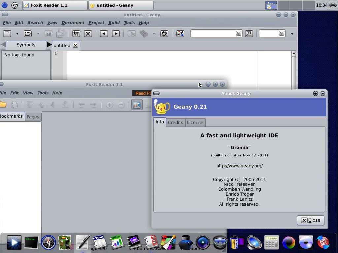Viewport: 338px width, 253px height.
Task: Create a new file in Geany toolbar
Action: (x=7, y=34)
